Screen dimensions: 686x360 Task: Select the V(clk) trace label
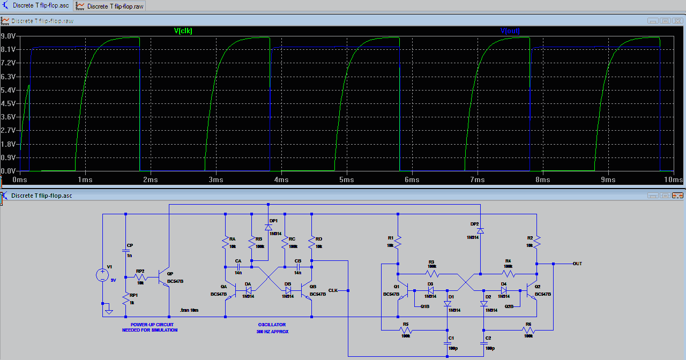(x=183, y=31)
